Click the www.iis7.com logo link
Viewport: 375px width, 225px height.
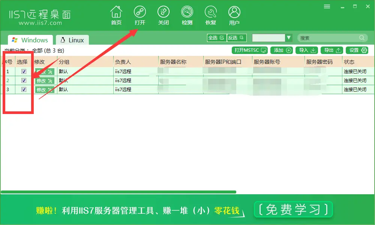point(40,23)
